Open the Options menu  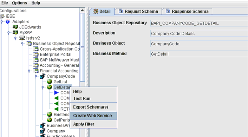coord(19,3)
